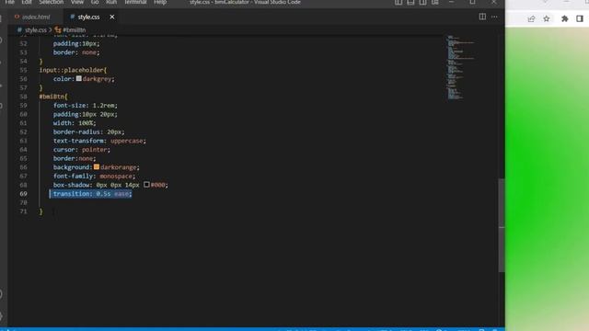Click the code minimap preview
589x331 pixels.
(x=460, y=67)
